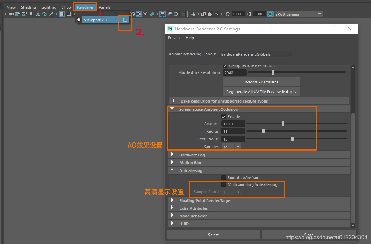Open the Show menu
The width and height of the screenshot is (371, 244).
(x=67, y=7)
